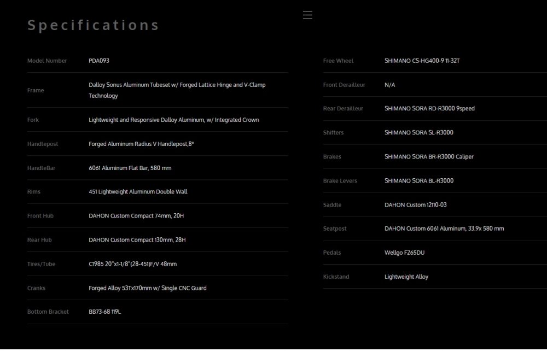Screen dimensions: 547x351
Task: Select SHIMANO SORA BL-R3000
Action: [x=419, y=180]
